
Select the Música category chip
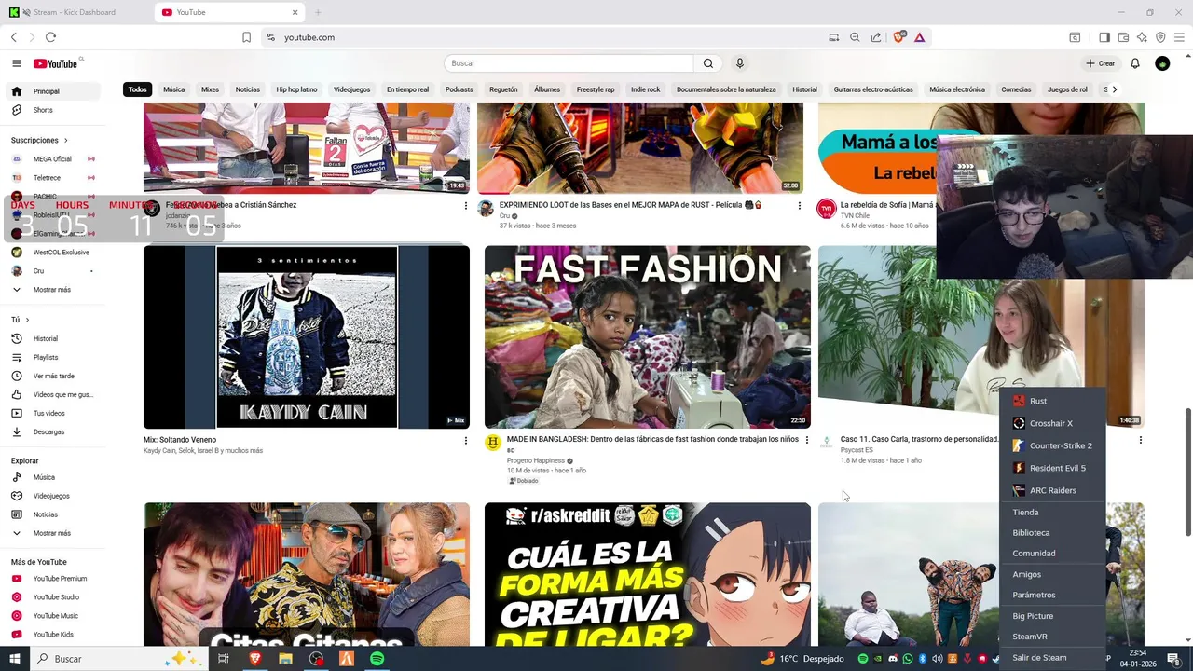(174, 89)
